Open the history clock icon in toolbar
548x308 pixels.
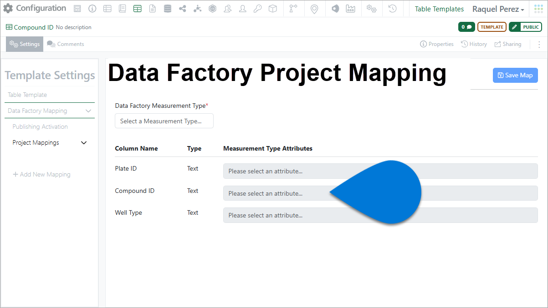(x=393, y=9)
